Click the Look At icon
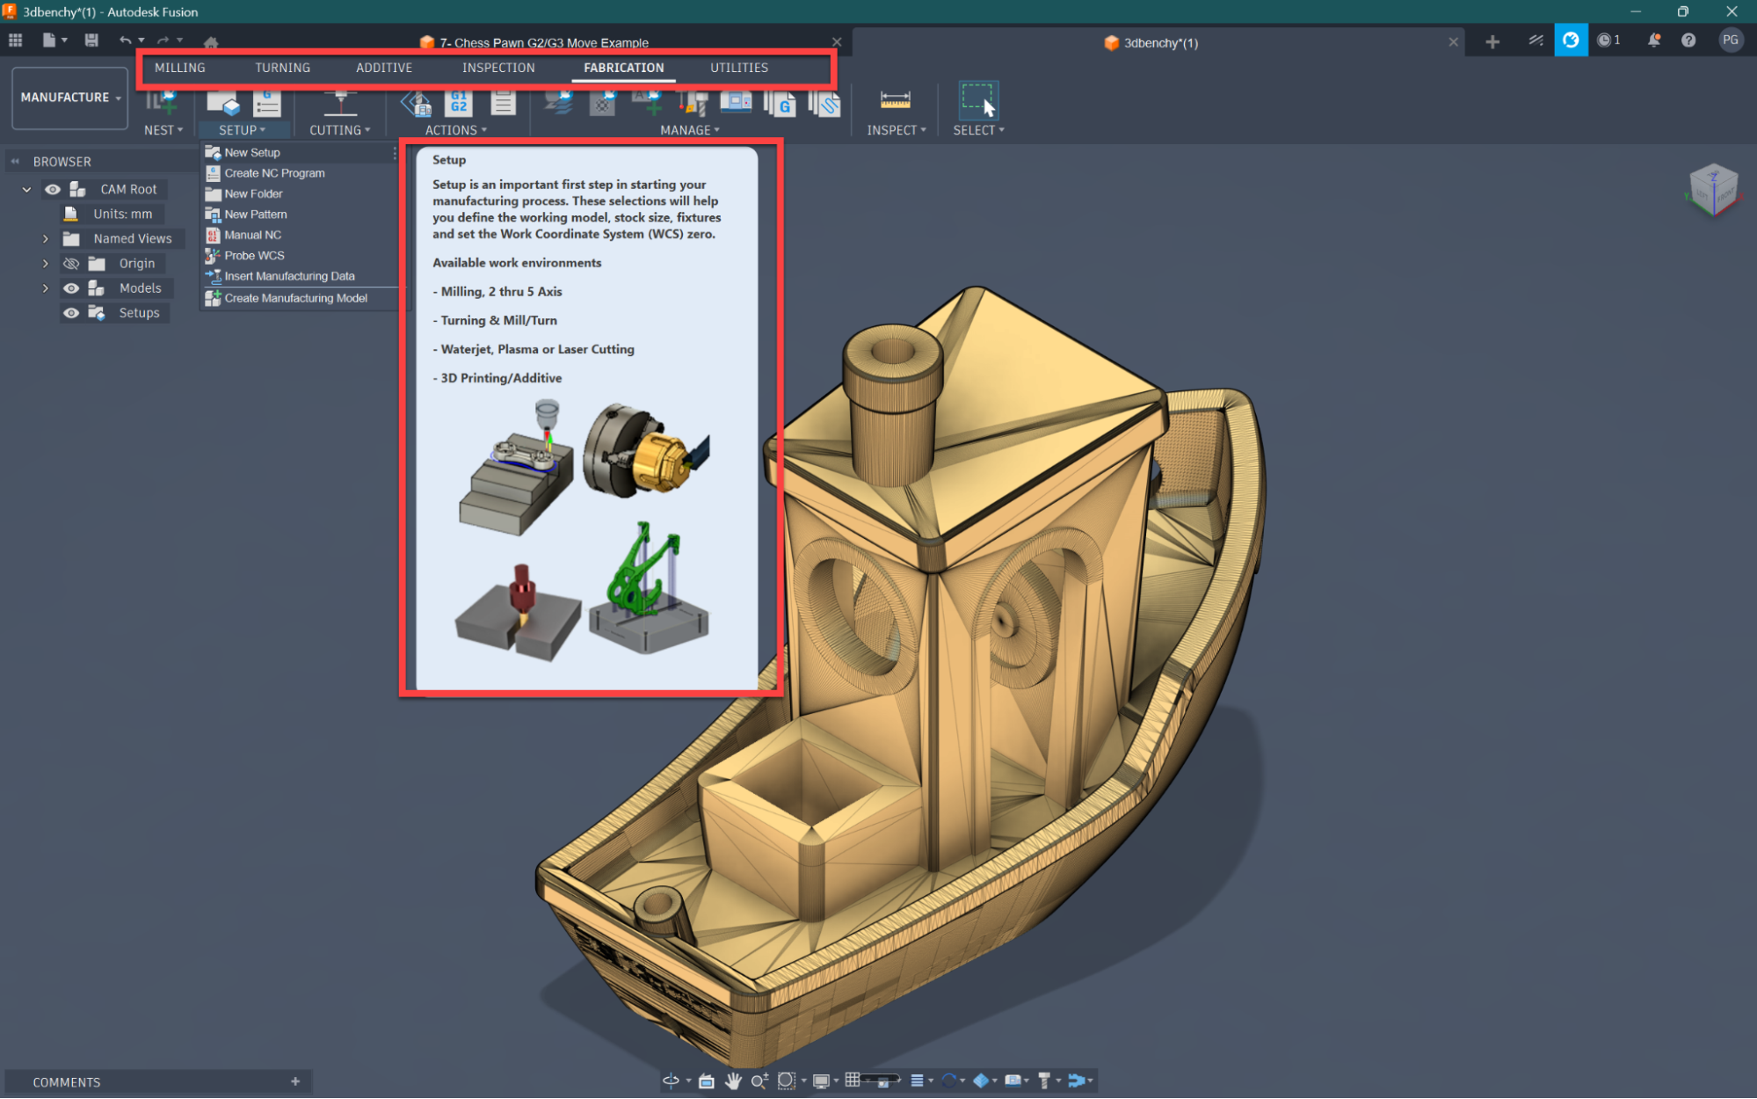The height and width of the screenshot is (1099, 1757). (707, 1081)
